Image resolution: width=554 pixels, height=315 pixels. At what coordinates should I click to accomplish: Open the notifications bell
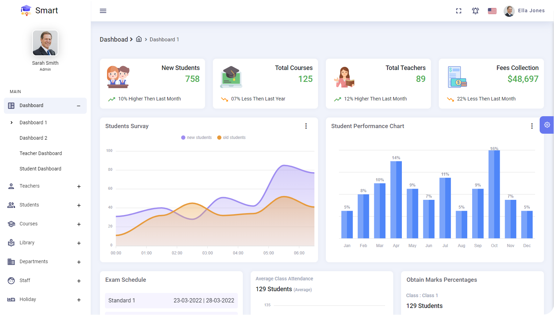475,11
